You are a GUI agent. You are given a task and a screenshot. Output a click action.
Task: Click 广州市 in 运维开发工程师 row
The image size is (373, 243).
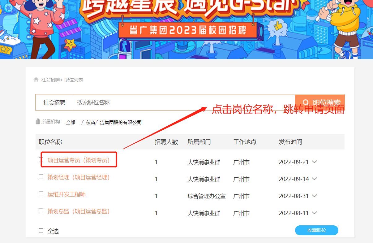241,196
